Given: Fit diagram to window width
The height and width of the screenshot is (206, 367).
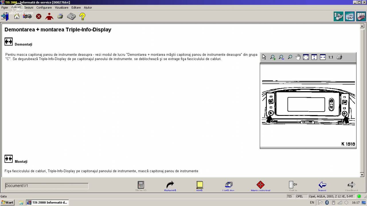Looking at the screenshot, I should pos(323,57).
